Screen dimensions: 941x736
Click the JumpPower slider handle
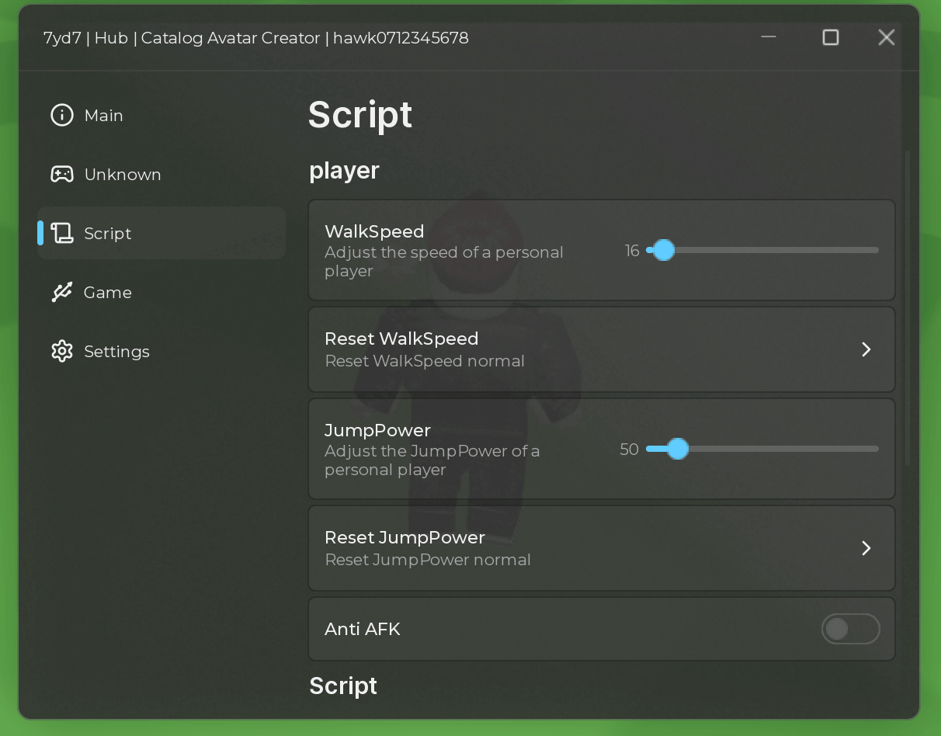678,449
